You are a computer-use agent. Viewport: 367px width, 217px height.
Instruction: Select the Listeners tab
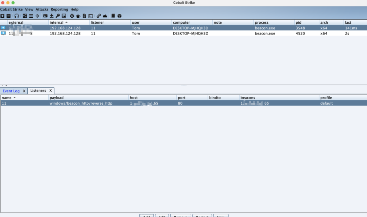point(38,90)
